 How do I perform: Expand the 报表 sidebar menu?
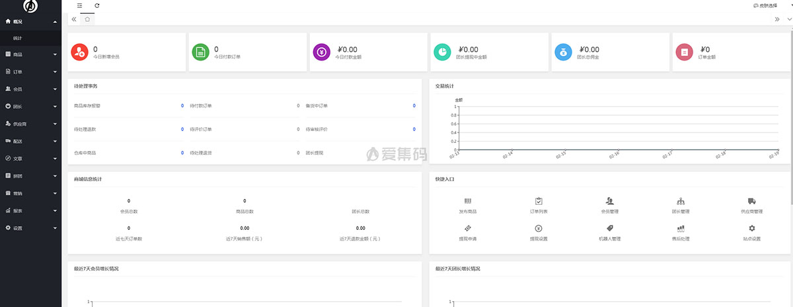[30, 211]
